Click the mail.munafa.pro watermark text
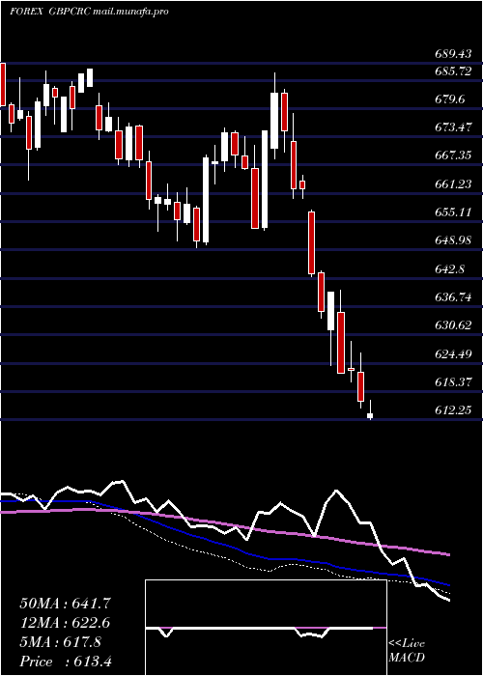Viewport: 483px width, 676px height. pos(130,12)
